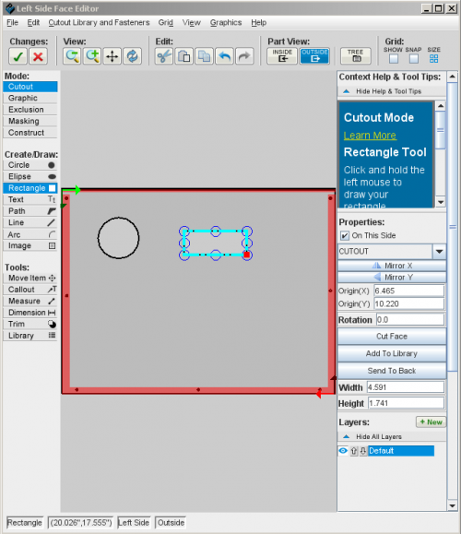
Task: Open Cutout Library and Fasteners menu
Action: (99, 22)
